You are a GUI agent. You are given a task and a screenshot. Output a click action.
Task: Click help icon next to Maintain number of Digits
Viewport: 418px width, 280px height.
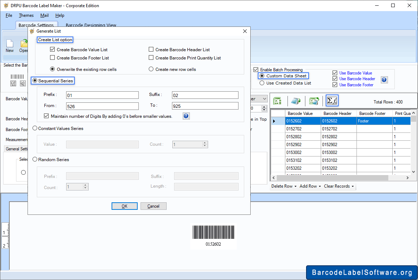(x=186, y=116)
